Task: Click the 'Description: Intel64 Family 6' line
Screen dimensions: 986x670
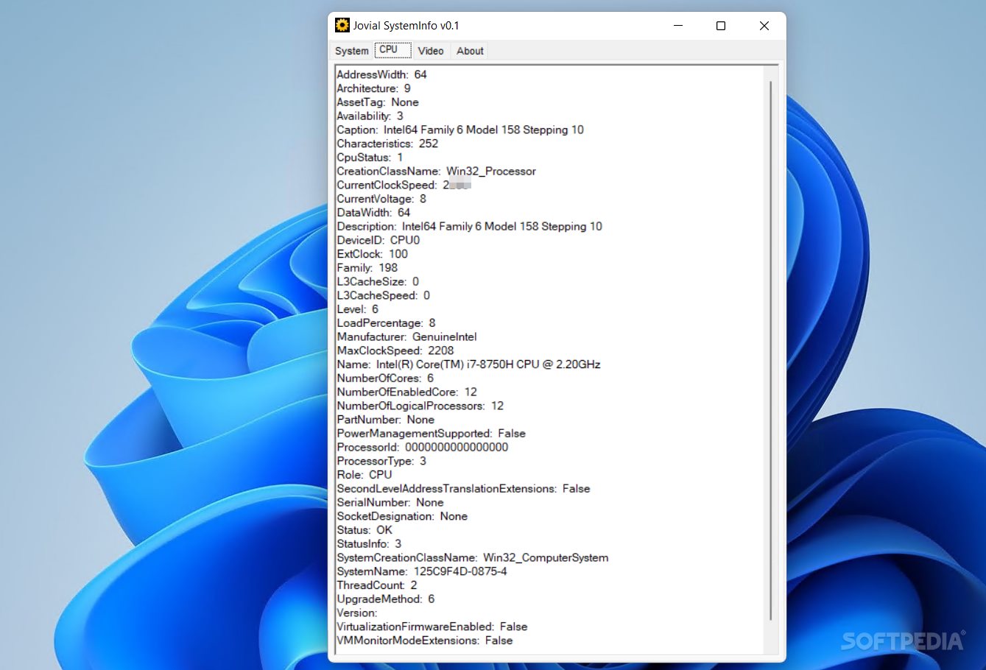Action: pyautogui.click(x=469, y=227)
